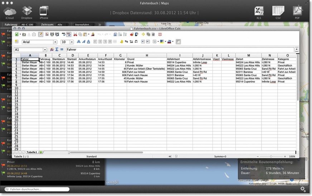Open the Zeitraum Alle dropdown

[62, 25]
